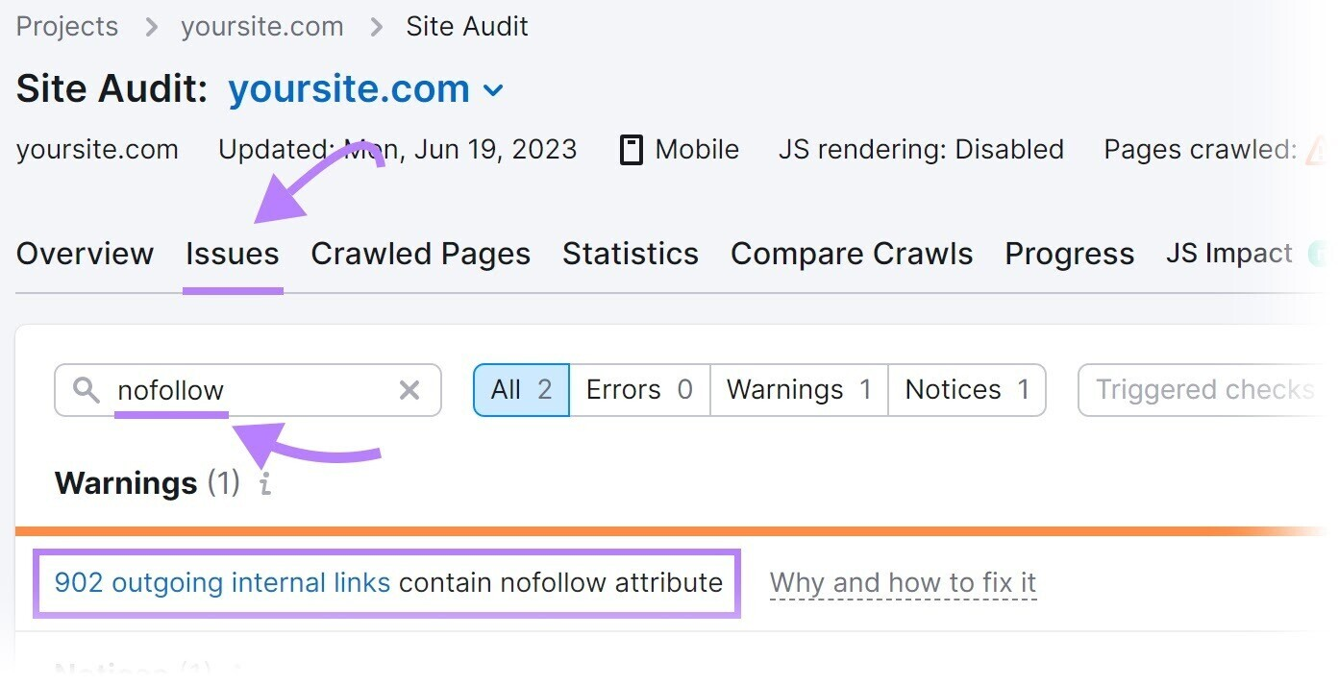Click inside the issue search field

(x=240, y=389)
